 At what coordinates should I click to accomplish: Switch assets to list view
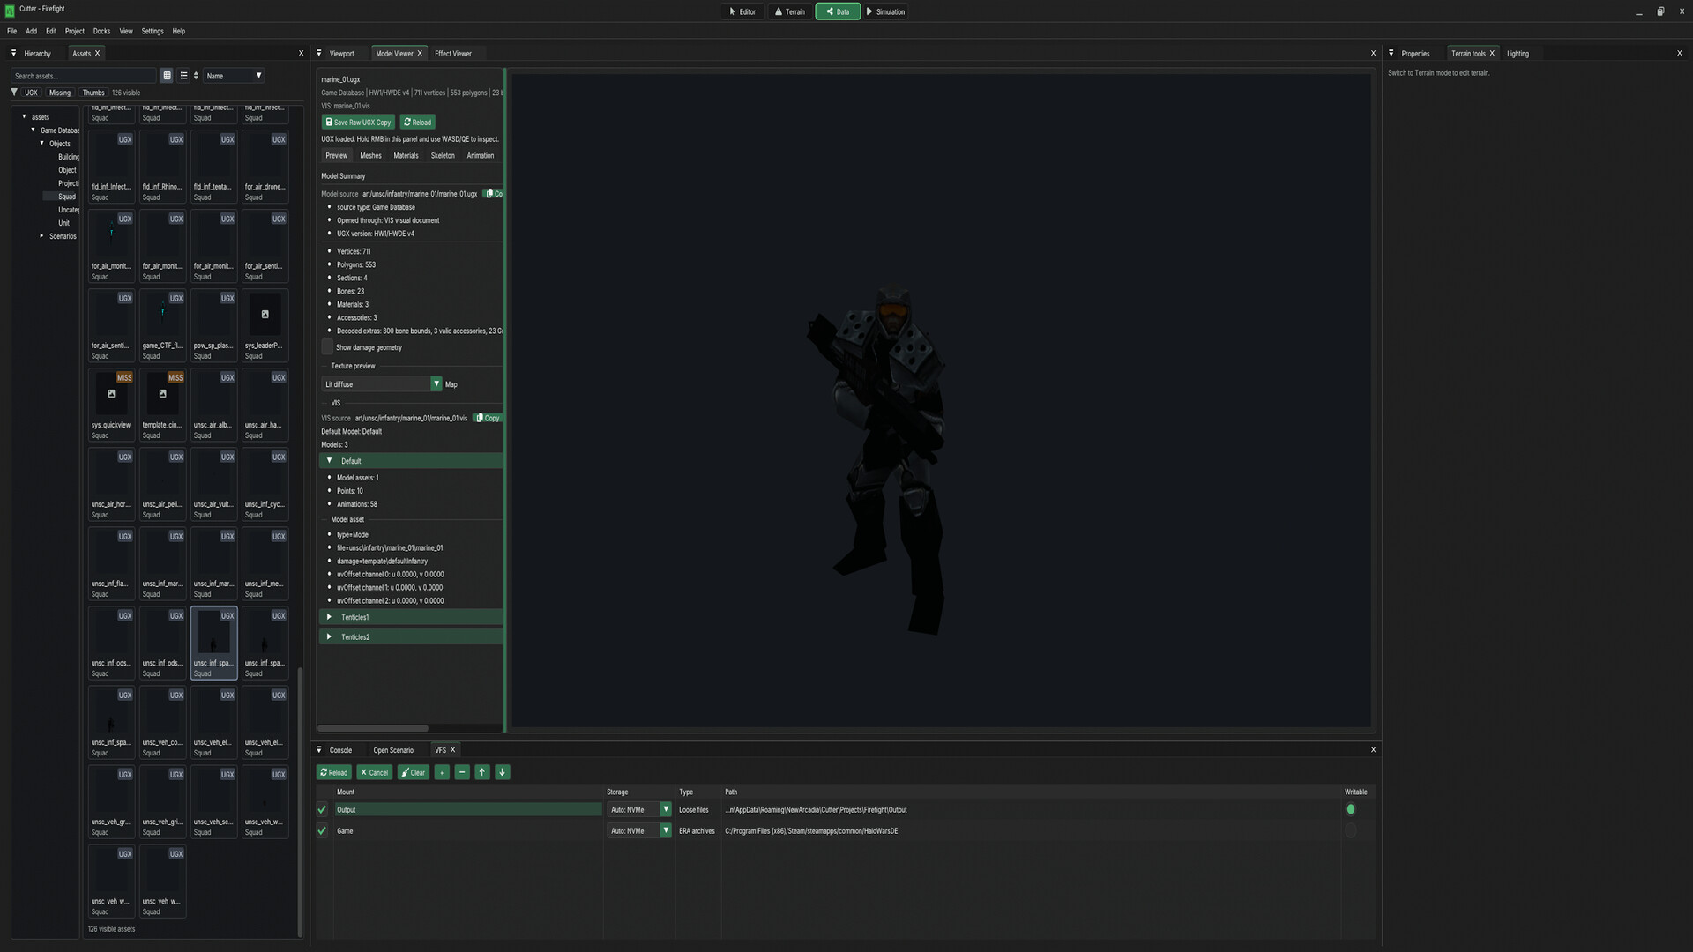183,76
